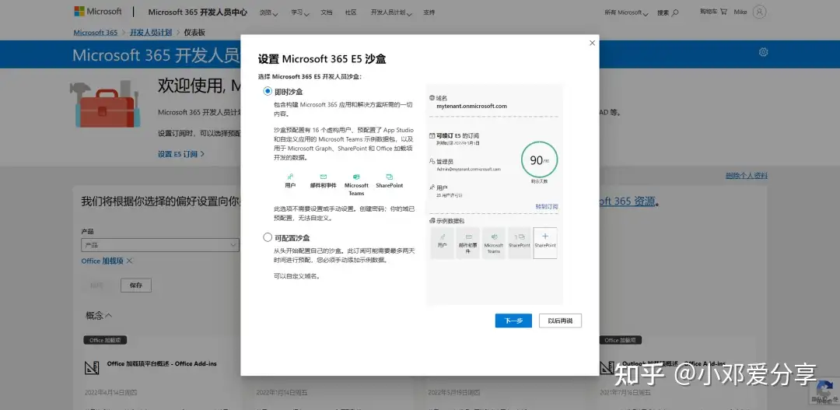Click Microsoft 365 开发人员中心 title link
Image resolution: width=840 pixels, height=410 pixels.
pos(198,12)
